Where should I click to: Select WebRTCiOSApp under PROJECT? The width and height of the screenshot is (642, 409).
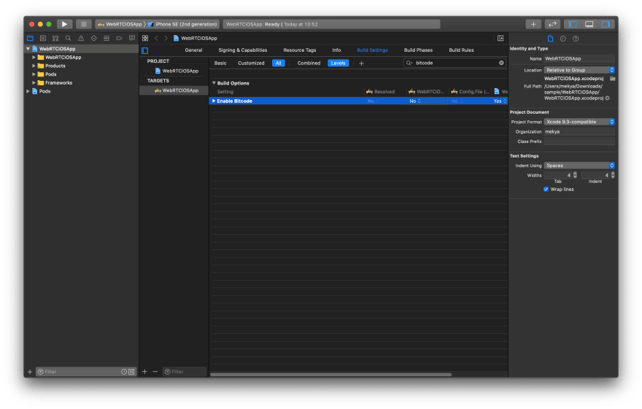[177, 71]
